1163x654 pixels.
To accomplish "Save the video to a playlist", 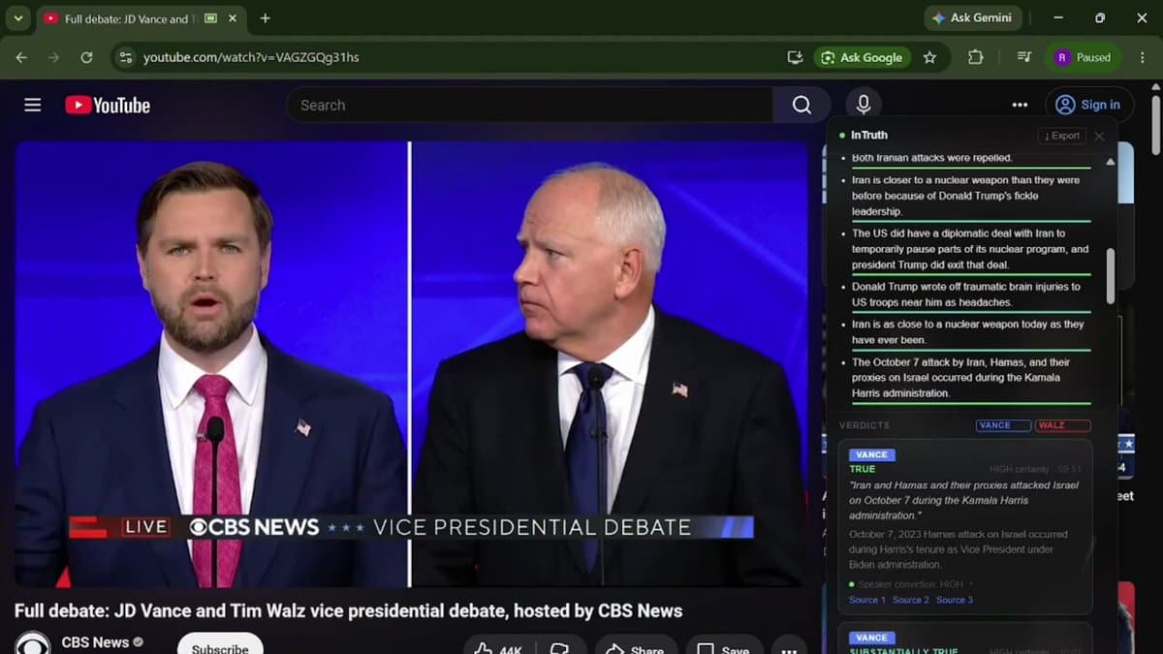I will click(724, 647).
